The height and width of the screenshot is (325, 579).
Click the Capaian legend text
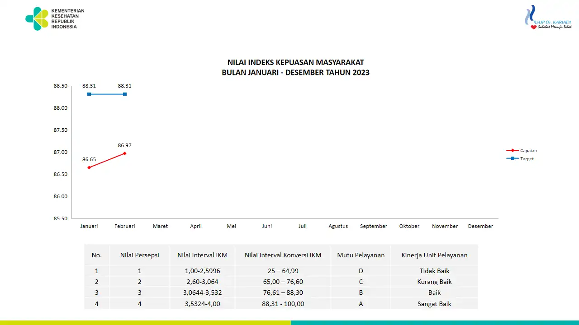point(528,150)
